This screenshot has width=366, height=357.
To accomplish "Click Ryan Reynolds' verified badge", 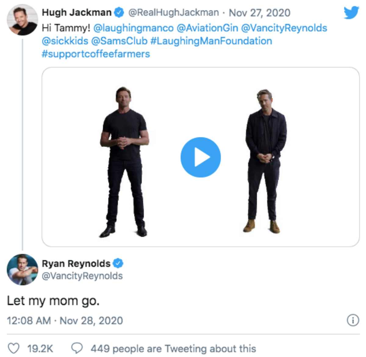I will click(x=118, y=263).
